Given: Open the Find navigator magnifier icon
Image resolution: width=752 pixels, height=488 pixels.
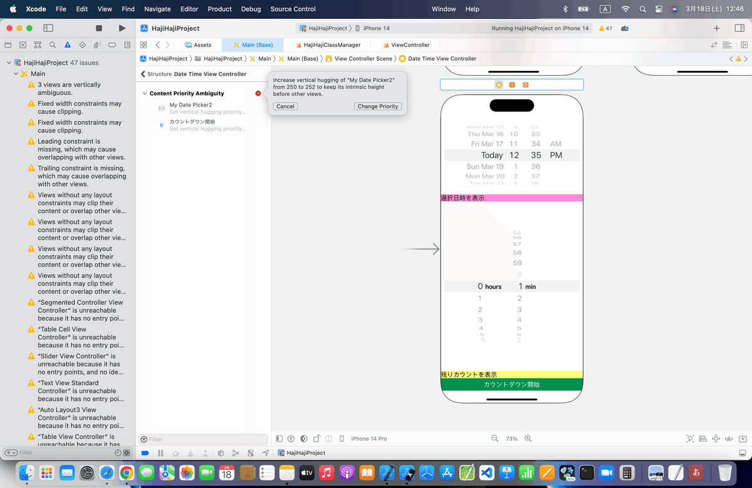Looking at the screenshot, I should tap(53, 45).
